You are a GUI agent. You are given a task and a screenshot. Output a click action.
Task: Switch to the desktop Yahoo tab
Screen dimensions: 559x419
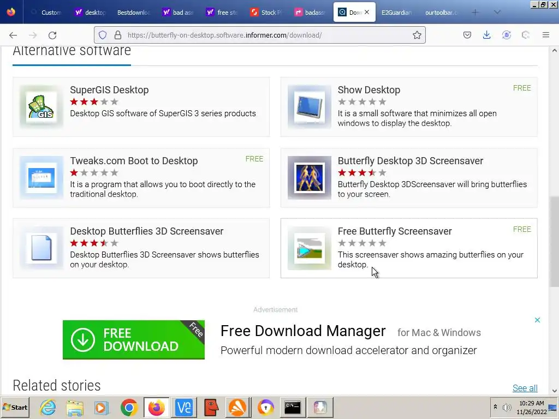point(91,13)
